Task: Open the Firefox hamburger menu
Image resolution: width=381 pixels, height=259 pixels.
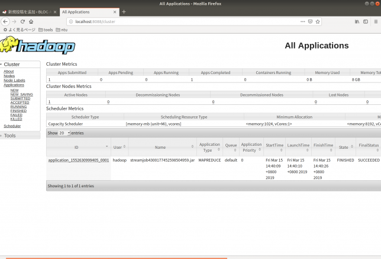Action: click(x=376, y=21)
